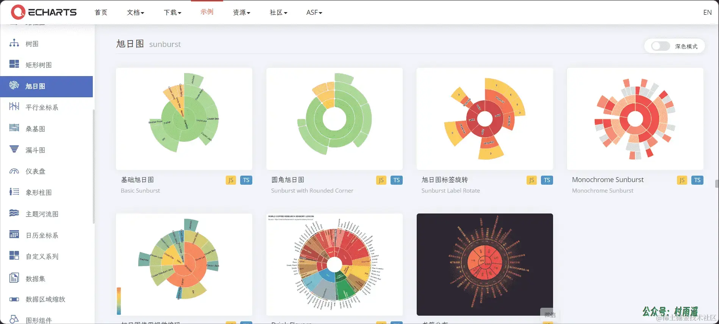Select the custom series (自定义系列) icon
The width and height of the screenshot is (719, 324).
coord(14,256)
